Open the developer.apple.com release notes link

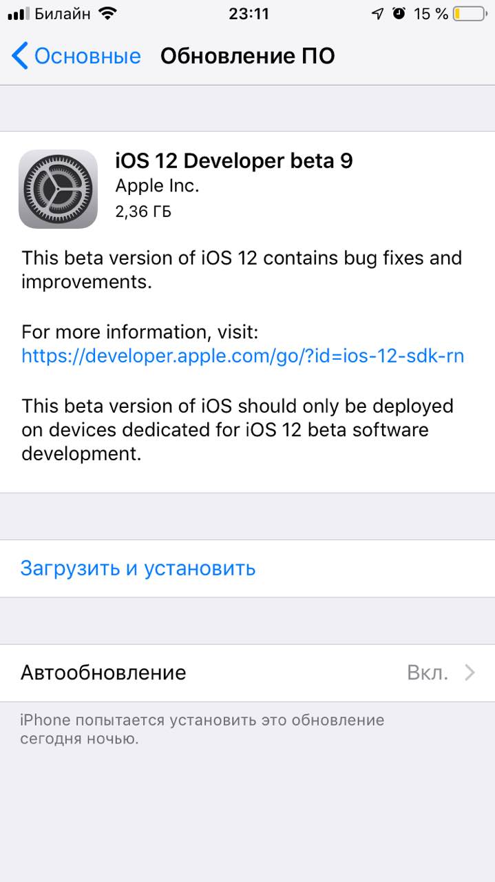point(243,356)
